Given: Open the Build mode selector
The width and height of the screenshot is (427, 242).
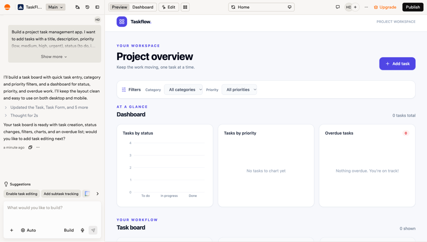Looking at the screenshot, I should tap(69, 230).
